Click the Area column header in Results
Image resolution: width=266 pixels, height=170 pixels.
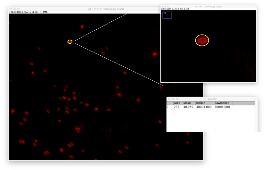tap(177, 103)
